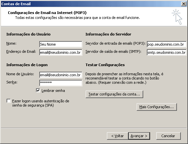Screen dimensions: 188x144
Task: Select the Endereço de Email field
Action: pyautogui.click(x=61, y=52)
